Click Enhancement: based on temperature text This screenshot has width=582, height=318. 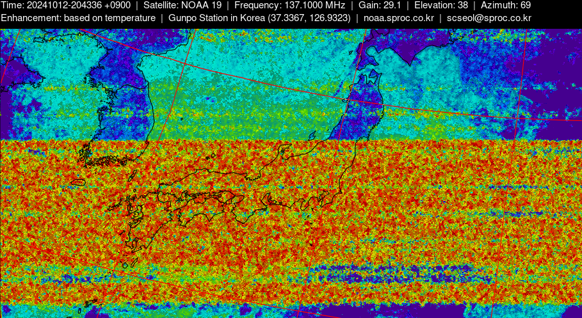click(78, 18)
